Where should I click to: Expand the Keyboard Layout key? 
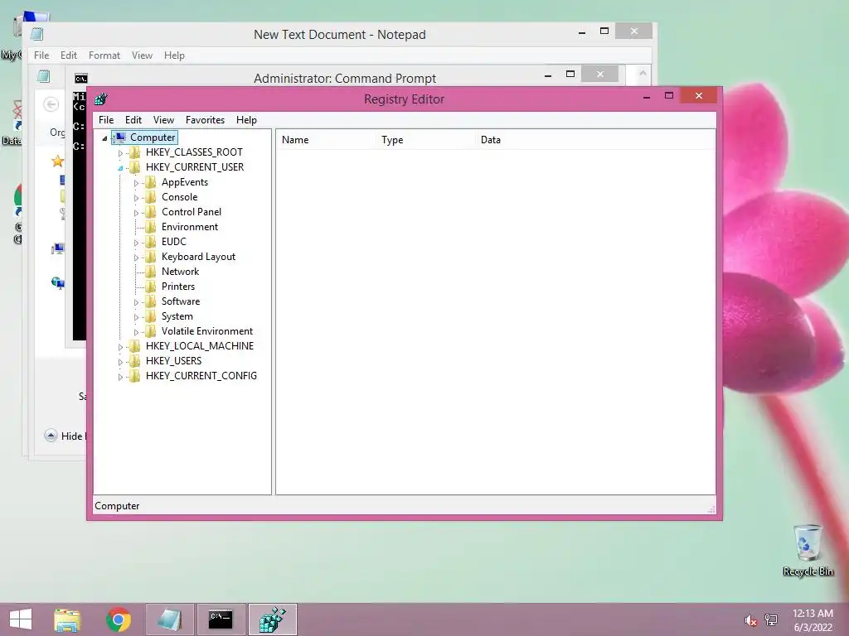tap(136, 258)
